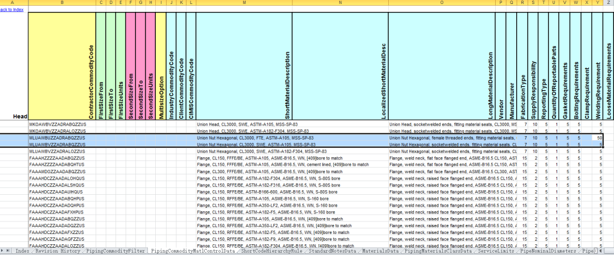The image size is (614, 255).
Task: Select column M header letter
Action: pos(243,3)
